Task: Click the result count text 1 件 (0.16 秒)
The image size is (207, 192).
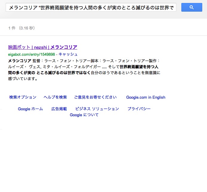Action: click(21, 28)
